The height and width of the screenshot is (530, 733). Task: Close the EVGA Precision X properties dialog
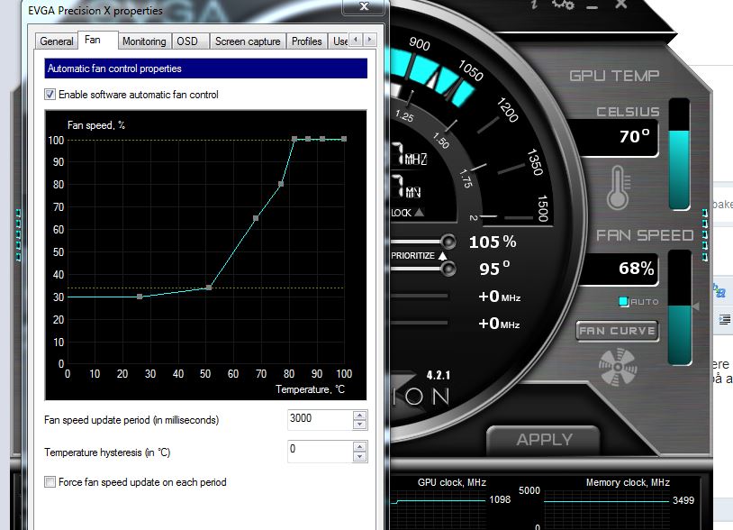364,6
